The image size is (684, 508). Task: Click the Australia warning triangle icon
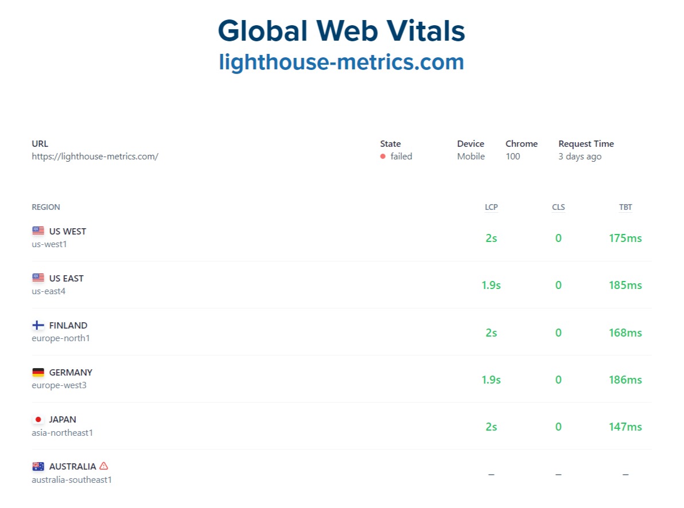point(104,466)
